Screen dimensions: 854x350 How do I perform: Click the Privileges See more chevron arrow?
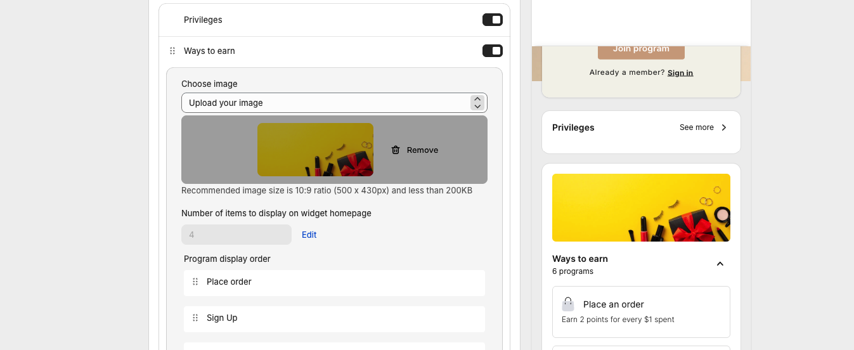[x=723, y=127]
